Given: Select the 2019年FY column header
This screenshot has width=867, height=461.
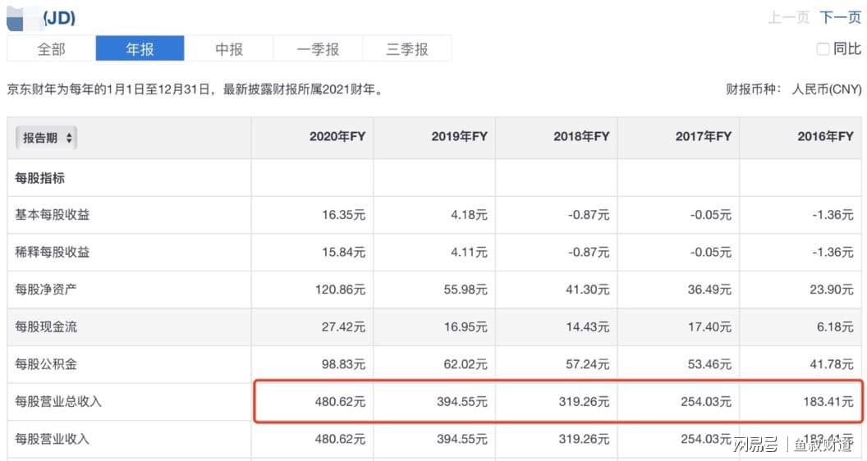Looking at the screenshot, I should 460,136.
